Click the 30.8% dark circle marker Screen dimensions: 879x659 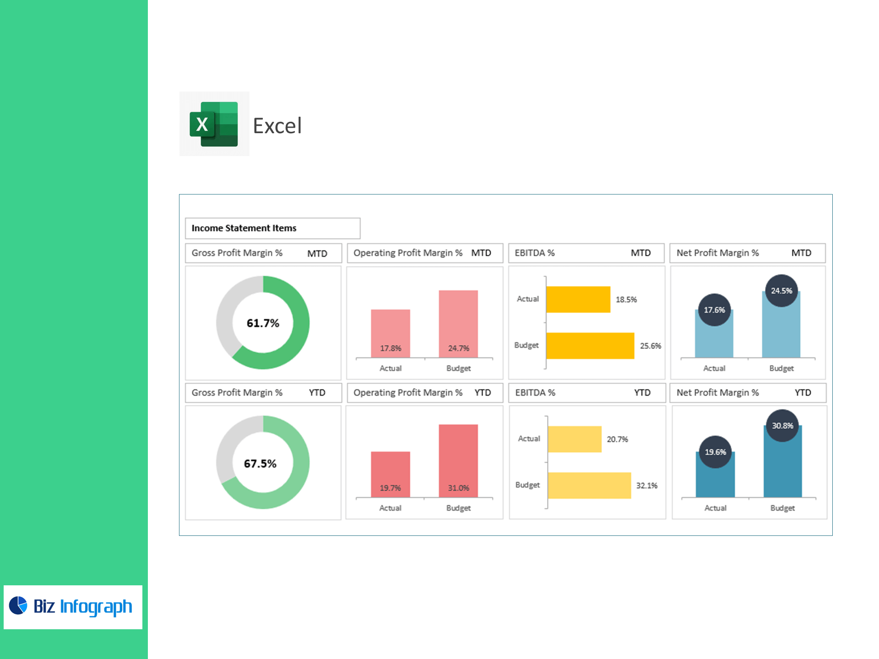point(782,426)
